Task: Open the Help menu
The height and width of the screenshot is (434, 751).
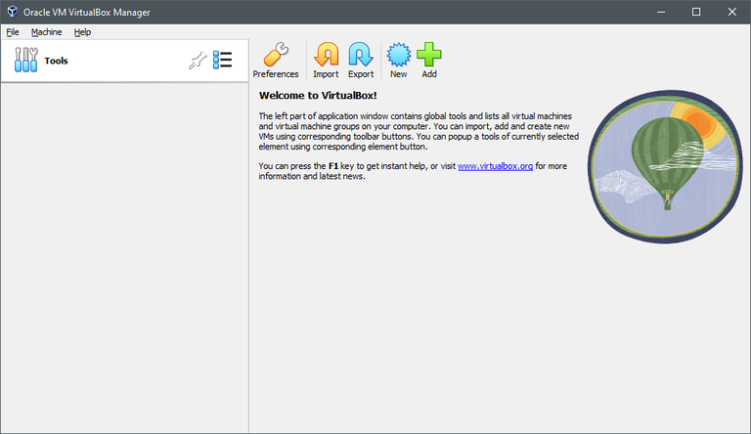Action: point(82,32)
